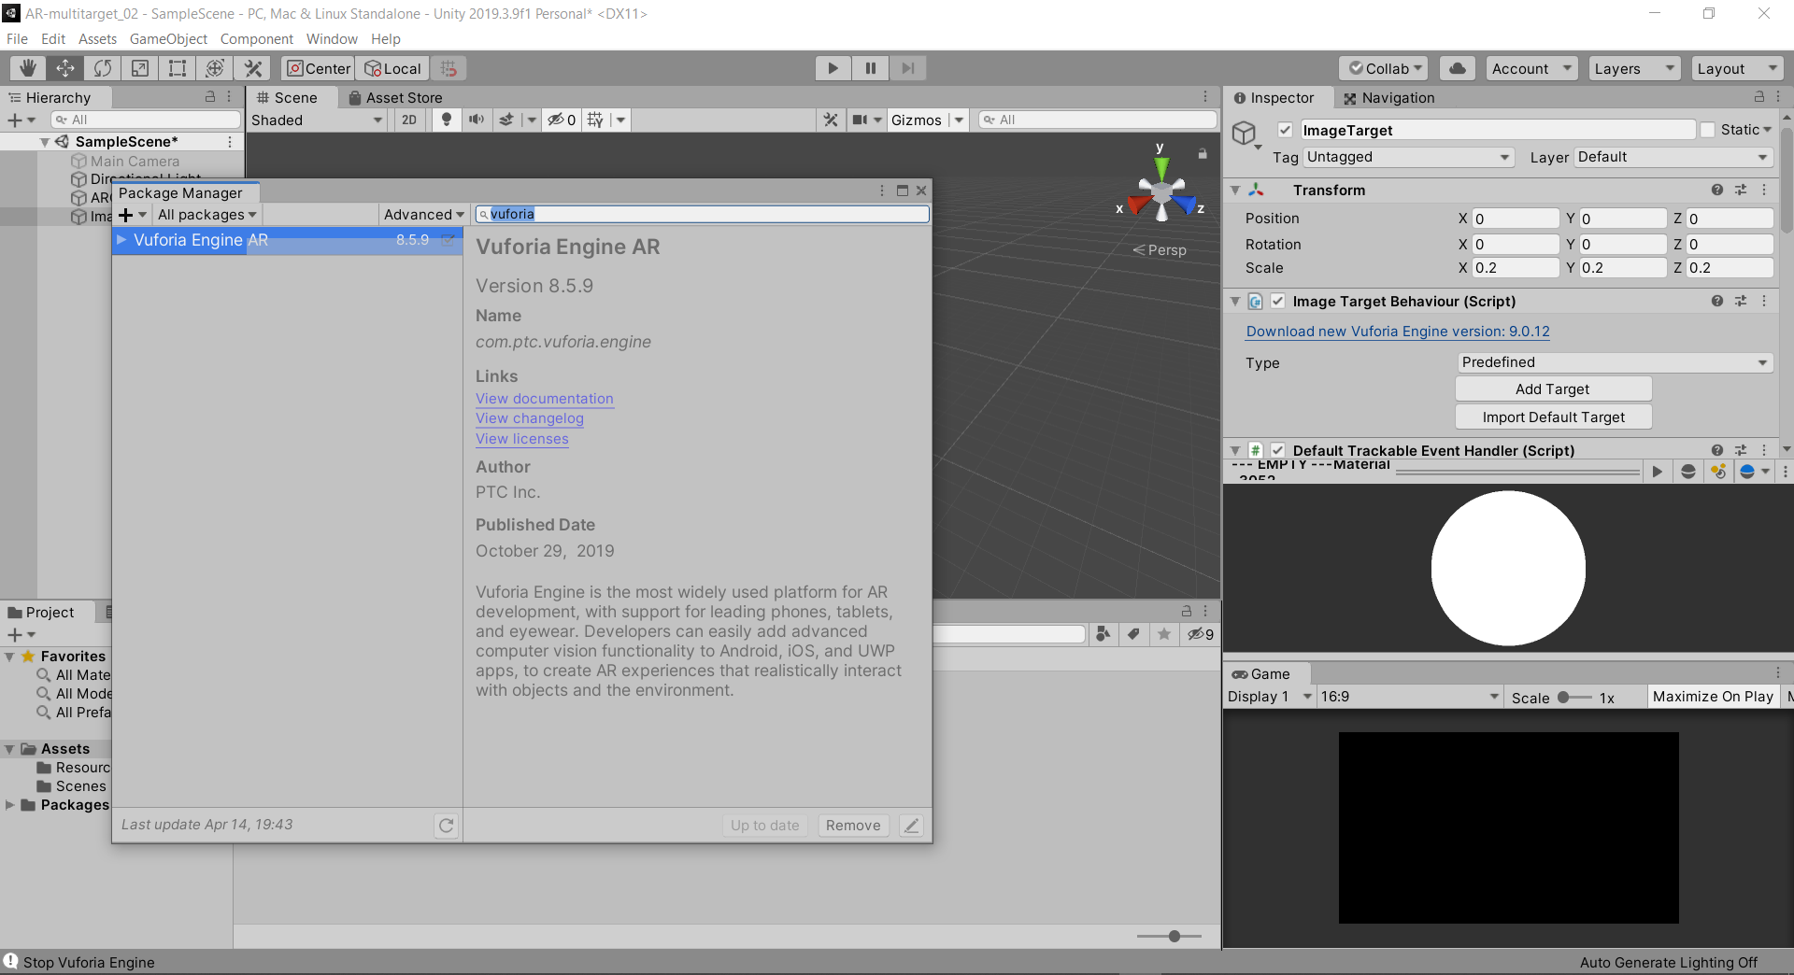
Task: Enable the Static checkbox
Action: 1708,130
